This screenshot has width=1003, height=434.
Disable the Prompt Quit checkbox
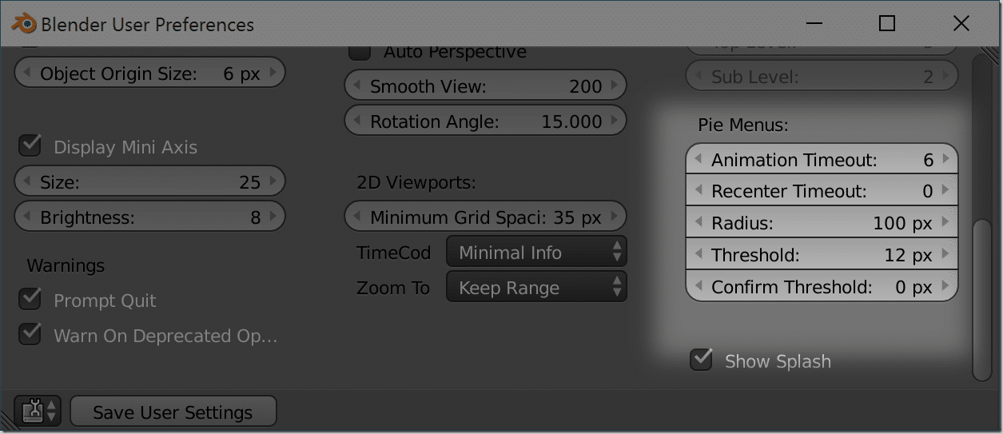[x=30, y=299]
